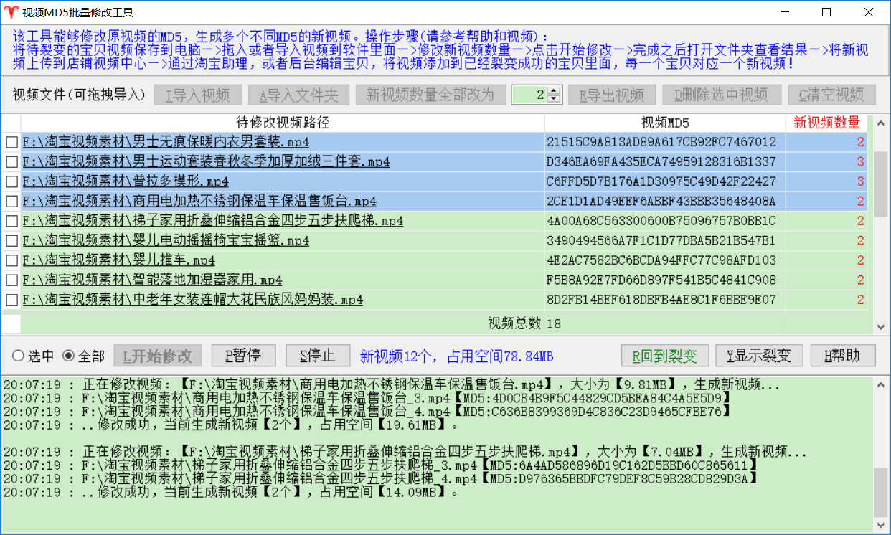The image size is (891, 535).
Task: Open 显示裂变 view
Action: [759, 355]
